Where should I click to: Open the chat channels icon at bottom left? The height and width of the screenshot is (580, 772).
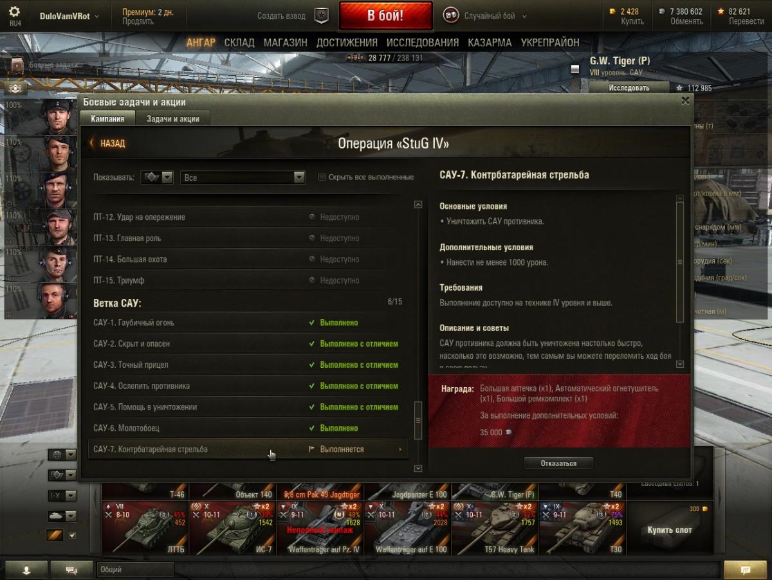pyautogui.click(x=72, y=570)
